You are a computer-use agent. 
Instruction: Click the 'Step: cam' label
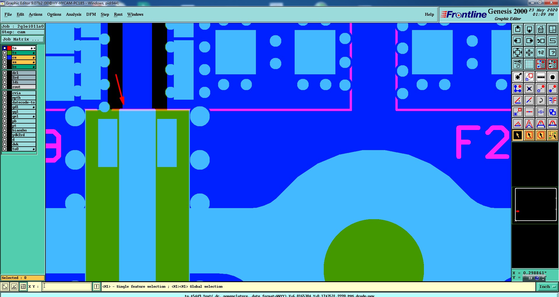[23, 32]
